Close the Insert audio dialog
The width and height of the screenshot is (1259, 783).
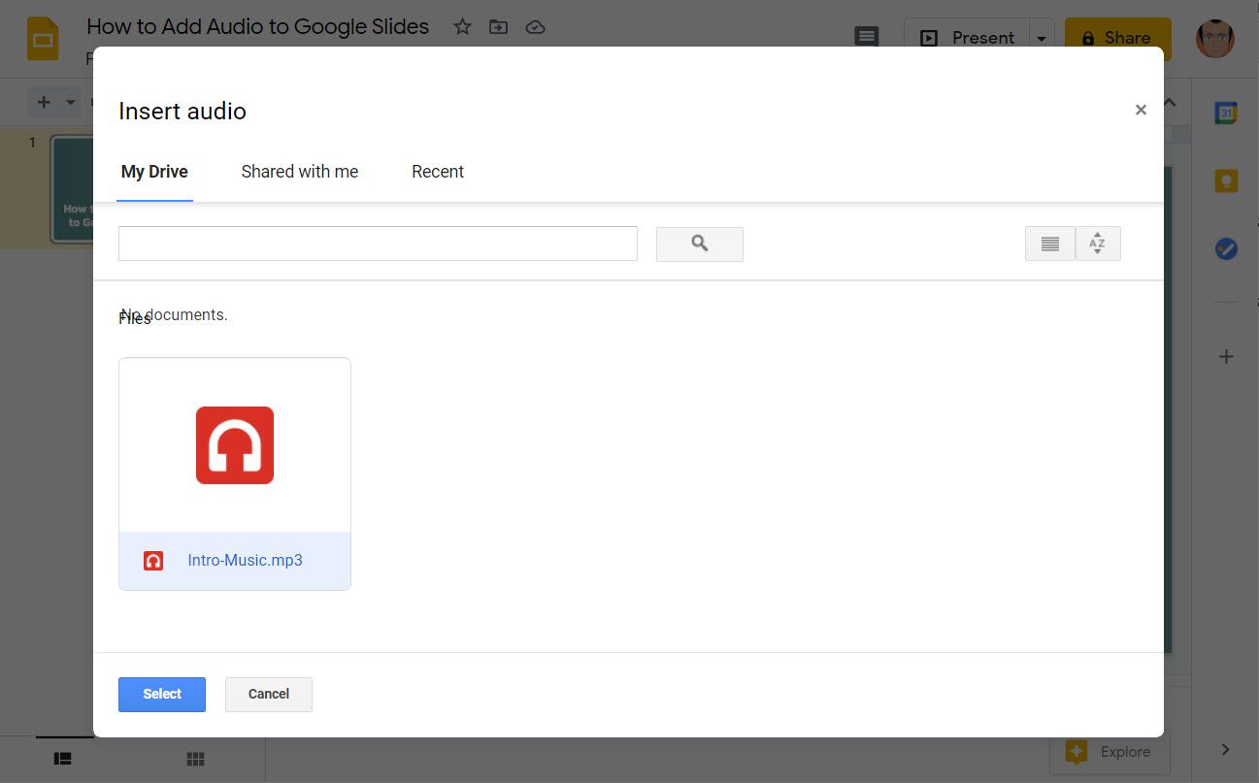[1141, 111]
